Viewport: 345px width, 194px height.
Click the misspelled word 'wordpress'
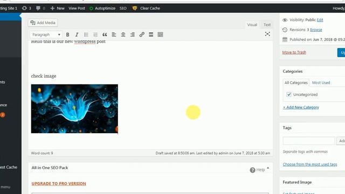pyautogui.click(x=85, y=41)
